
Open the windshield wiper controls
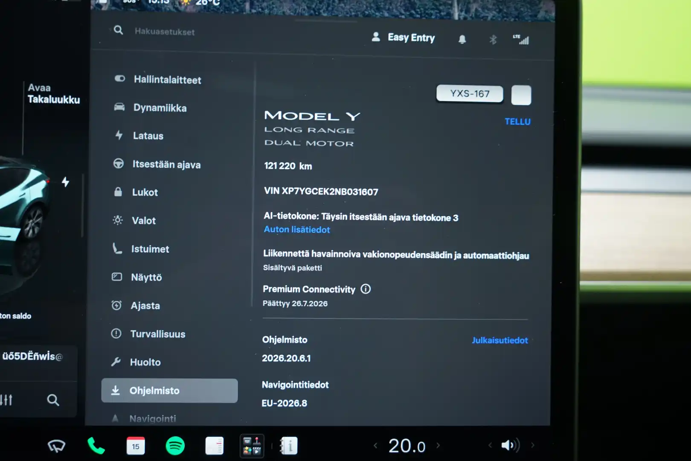(56, 446)
